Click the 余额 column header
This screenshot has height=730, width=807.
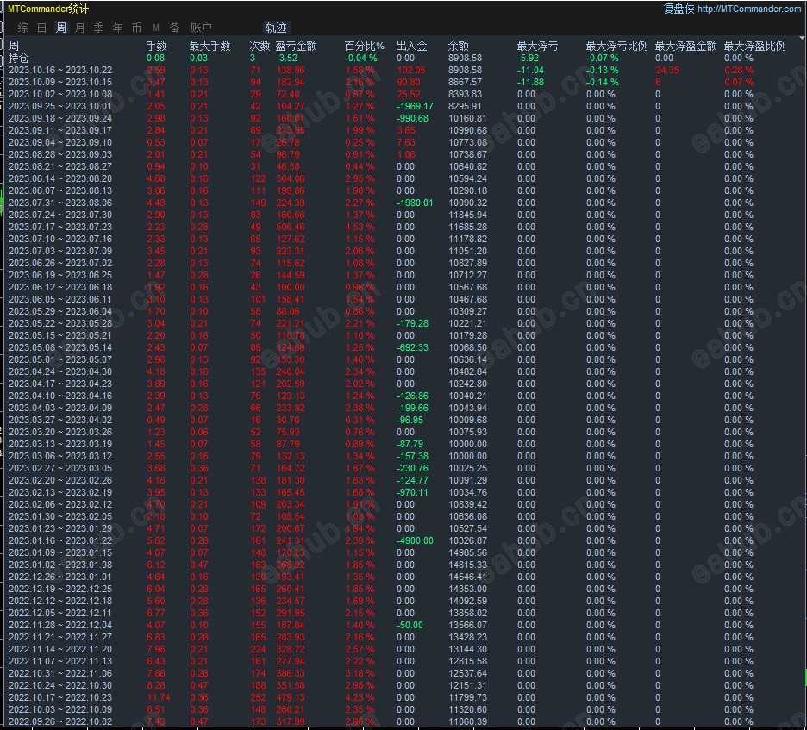coord(458,46)
